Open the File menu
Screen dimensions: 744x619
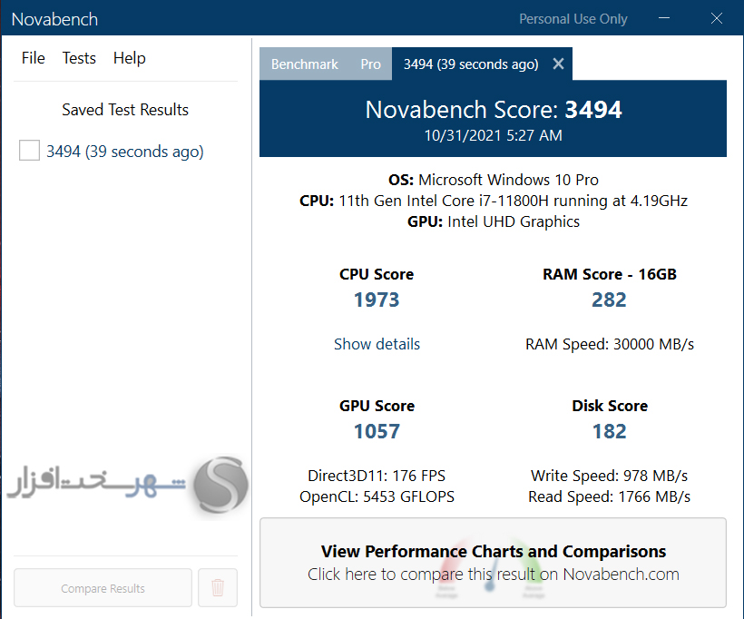[34, 58]
